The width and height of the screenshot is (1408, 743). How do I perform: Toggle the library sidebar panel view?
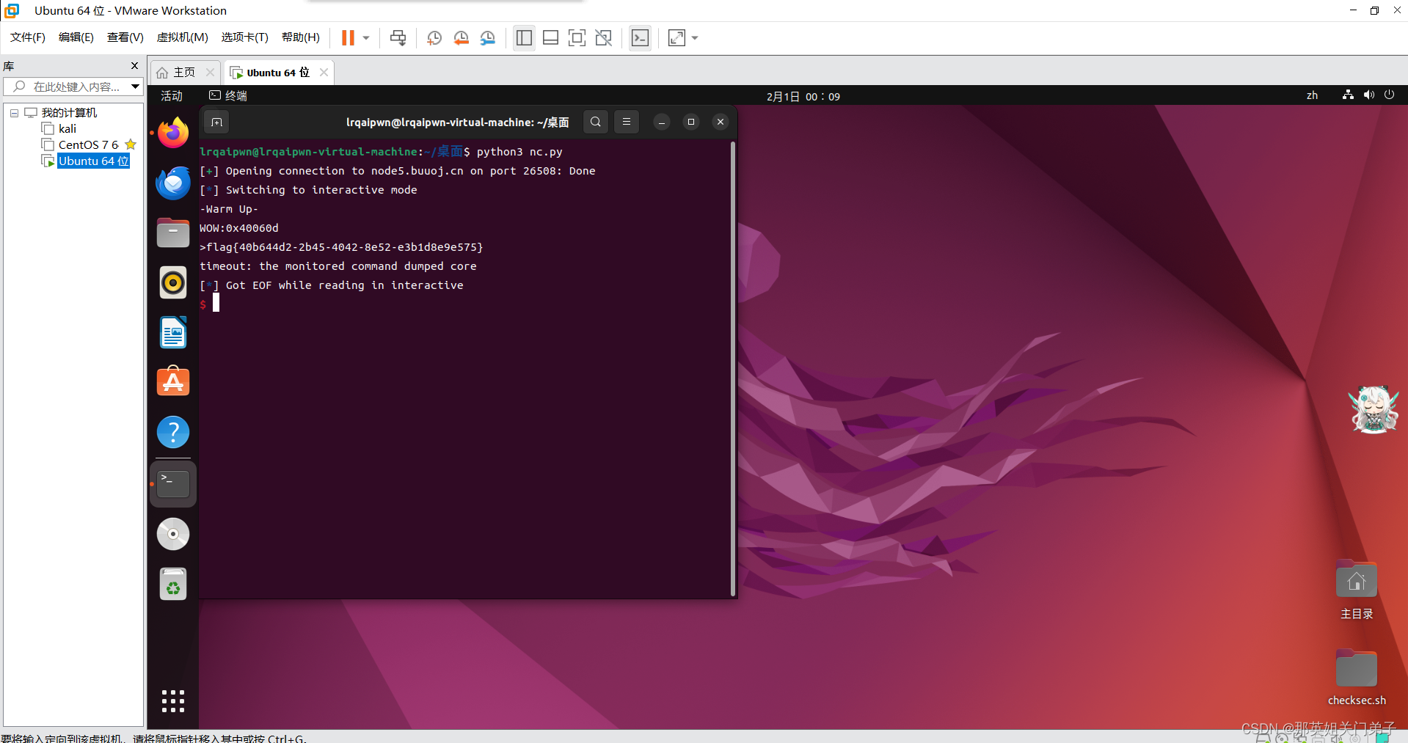tap(524, 37)
